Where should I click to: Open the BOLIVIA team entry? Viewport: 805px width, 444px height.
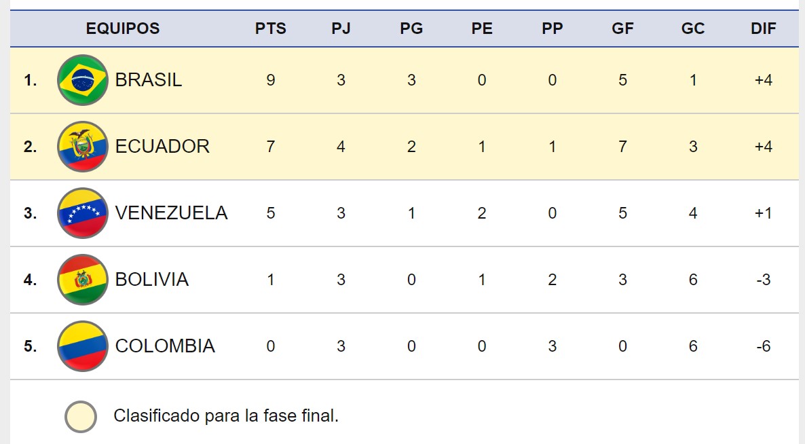click(152, 280)
